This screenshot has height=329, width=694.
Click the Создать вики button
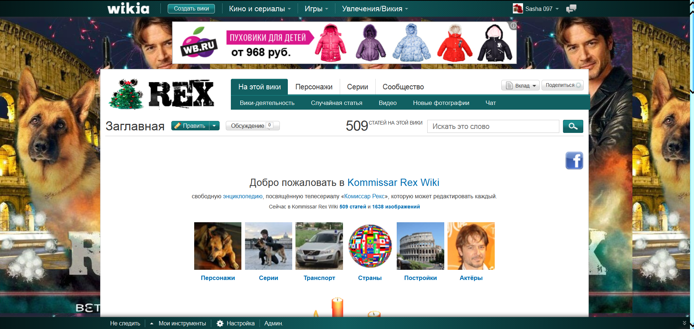tap(191, 9)
